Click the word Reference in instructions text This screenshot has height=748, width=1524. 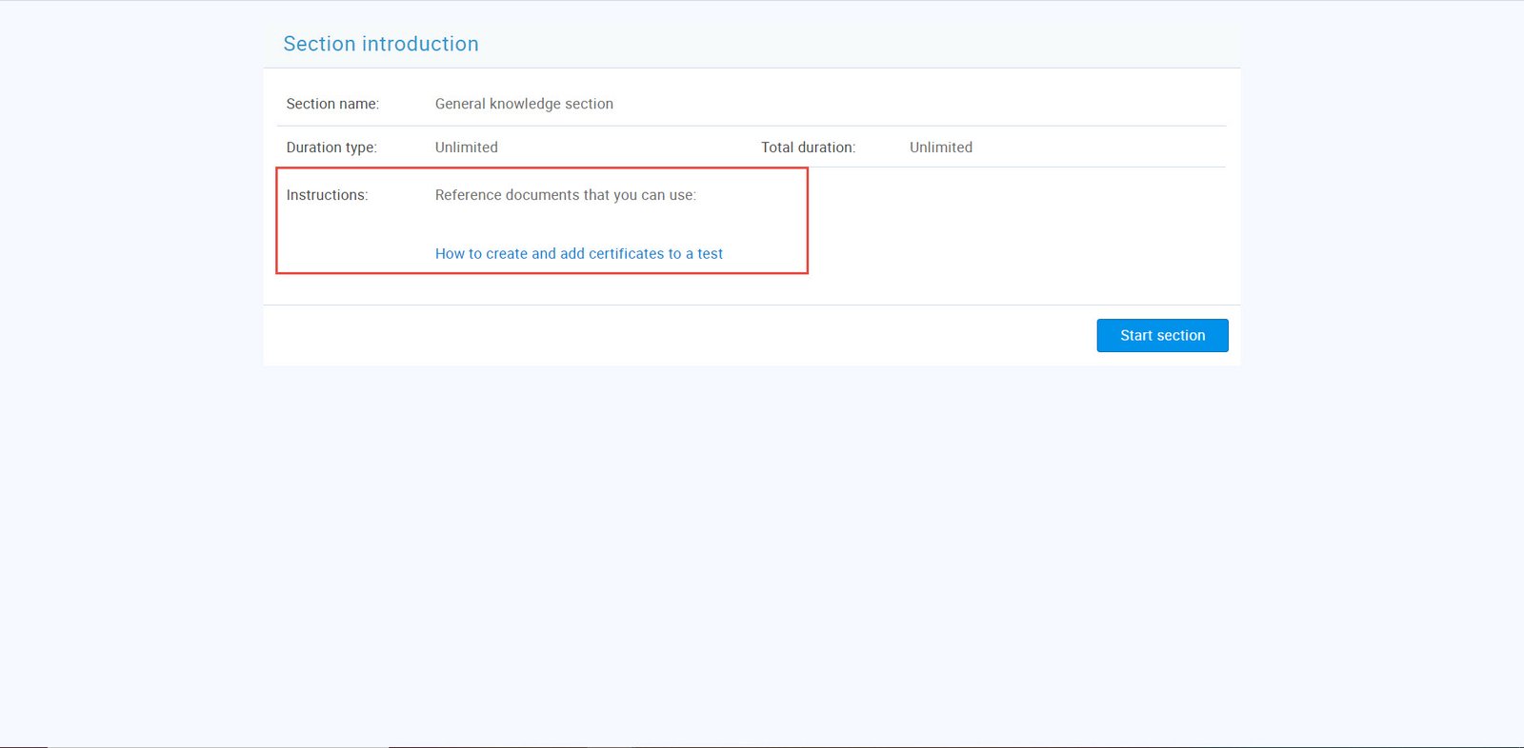468,195
